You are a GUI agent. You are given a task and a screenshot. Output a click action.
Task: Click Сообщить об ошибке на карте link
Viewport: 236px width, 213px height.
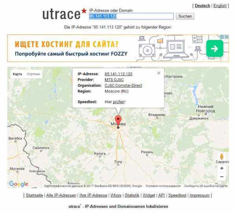coord(206,186)
